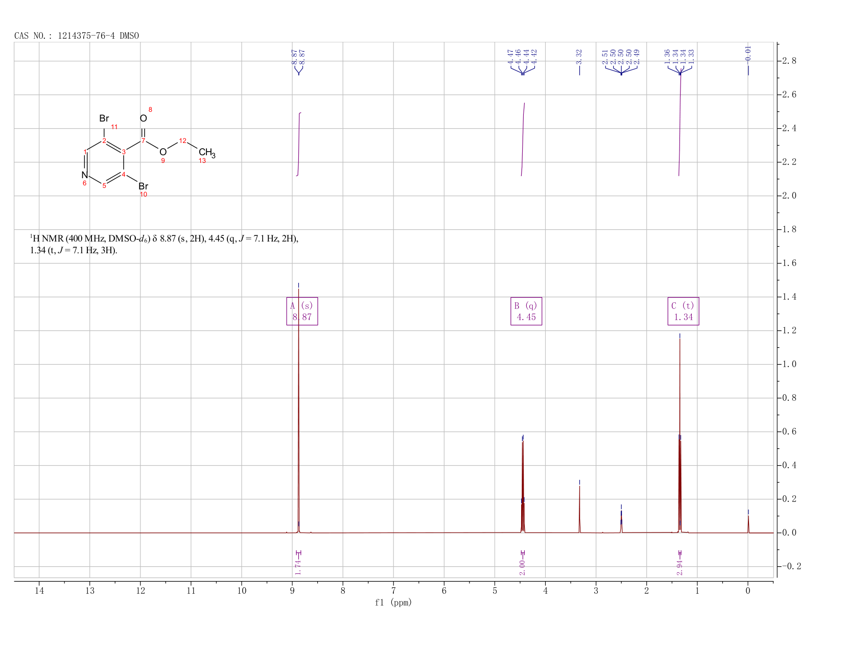Image resolution: width=843 pixels, height=651 pixels.
Task: Select the B (q) 4.45 multiplet label
Action: click(526, 311)
